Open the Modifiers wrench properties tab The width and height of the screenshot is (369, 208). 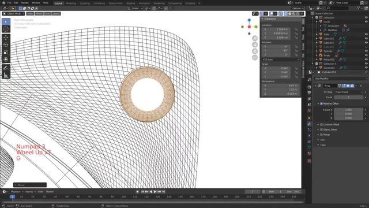309,124
